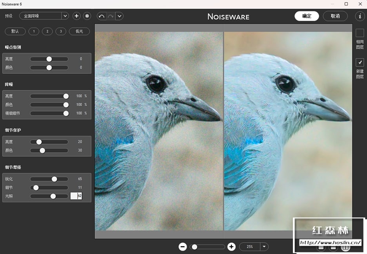367x254 pixels.
Task: Zoom out with the minus icon
Action: pos(183,247)
